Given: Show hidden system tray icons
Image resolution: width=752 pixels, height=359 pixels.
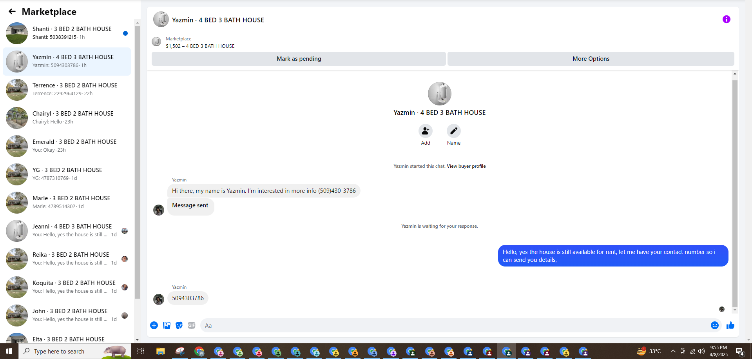Looking at the screenshot, I should click(673, 351).
